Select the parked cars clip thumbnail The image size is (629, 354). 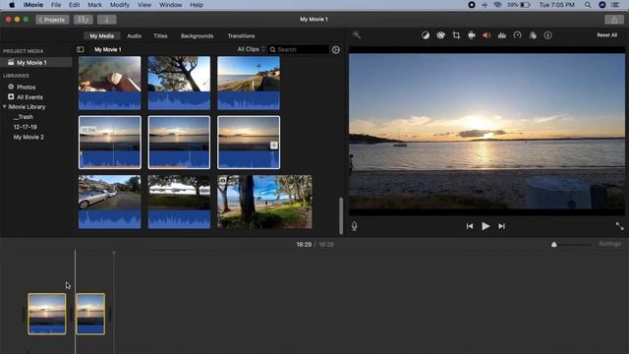pos(109,202)
